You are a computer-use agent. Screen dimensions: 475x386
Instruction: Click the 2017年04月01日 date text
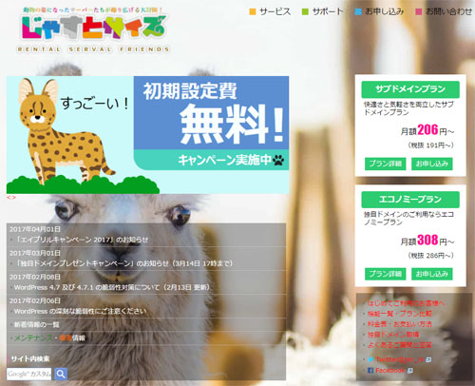[35, 229]
